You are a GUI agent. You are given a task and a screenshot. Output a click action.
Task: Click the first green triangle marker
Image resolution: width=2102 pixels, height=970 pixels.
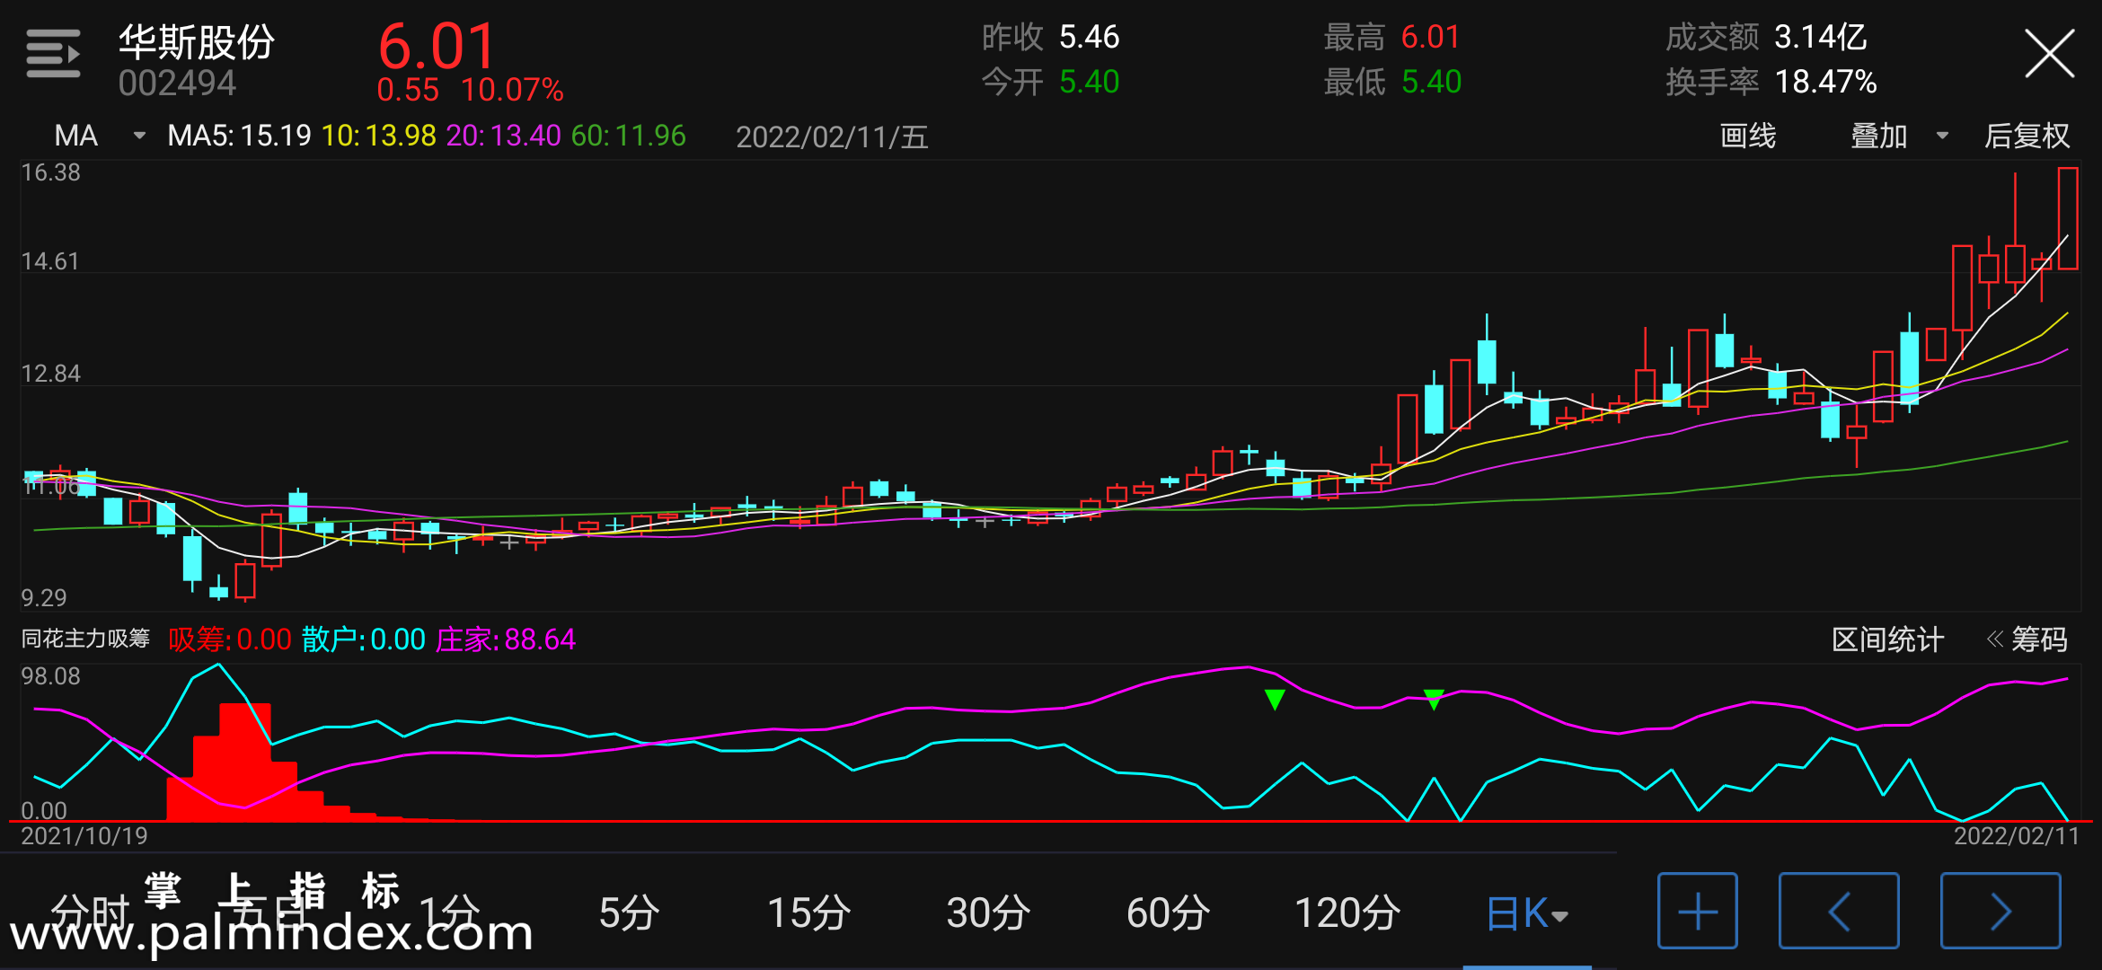[1275, 699]
